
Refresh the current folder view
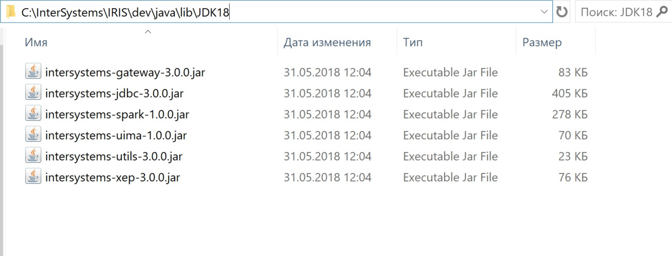click(561, 12)
